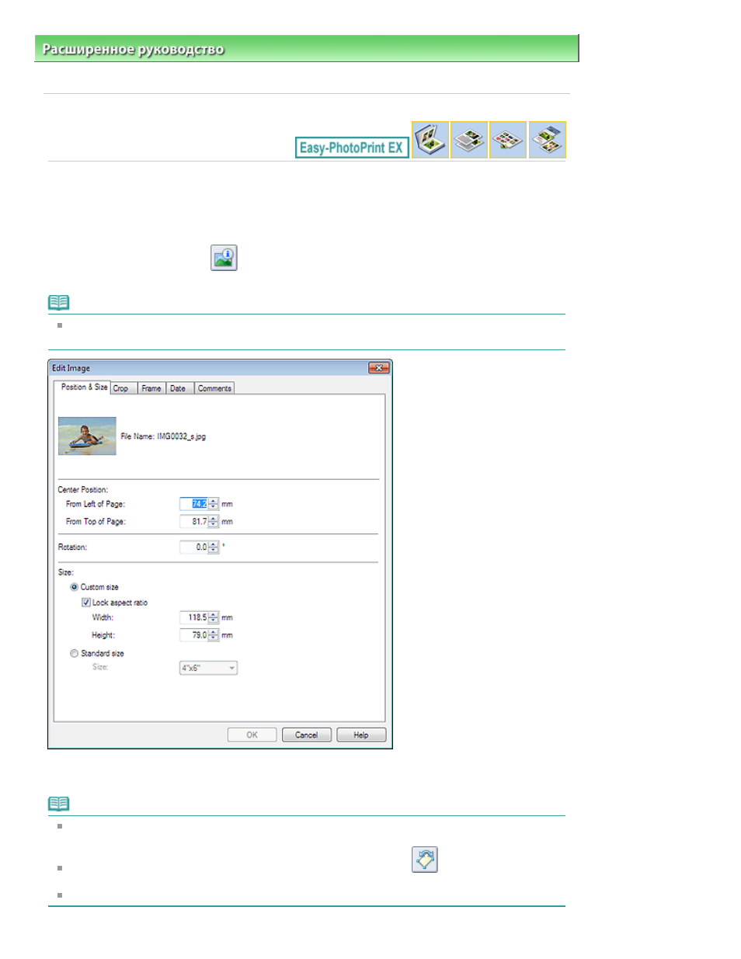Open the Comments tab
The width and height of the screenshot is (741, 959).
(x=214, y=388)
